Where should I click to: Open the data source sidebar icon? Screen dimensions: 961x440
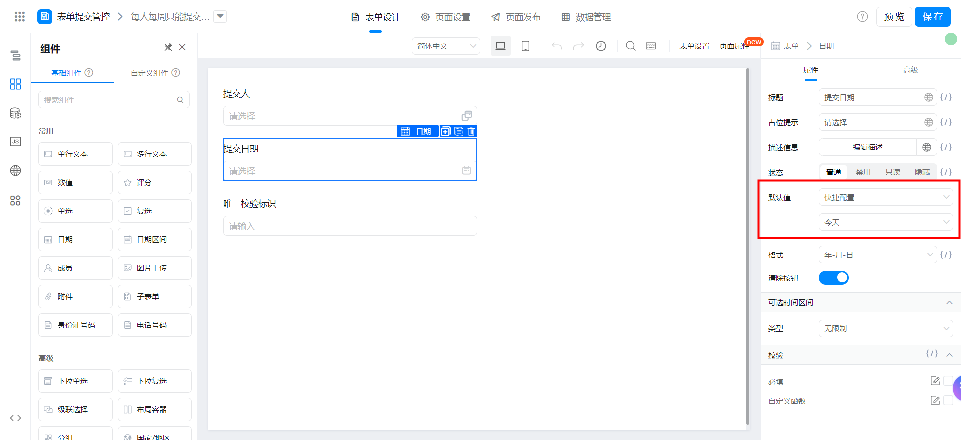point(16,113)
